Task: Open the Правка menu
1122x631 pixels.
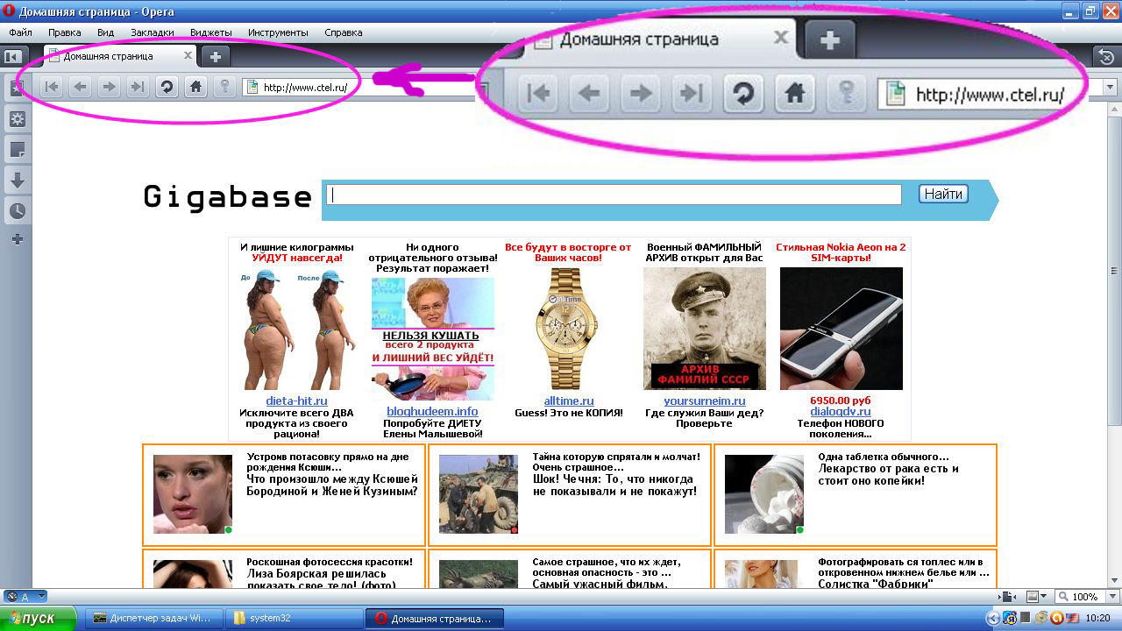Action: coord(65,32)
